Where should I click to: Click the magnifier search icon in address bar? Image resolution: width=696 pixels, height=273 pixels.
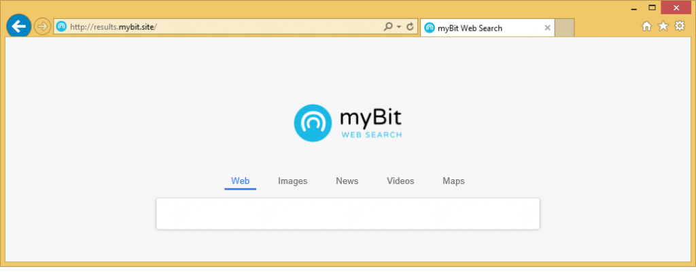[388, 27]
